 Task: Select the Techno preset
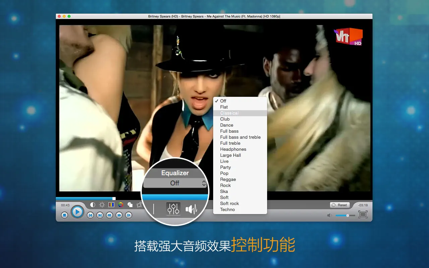click(x=240, y=209)
